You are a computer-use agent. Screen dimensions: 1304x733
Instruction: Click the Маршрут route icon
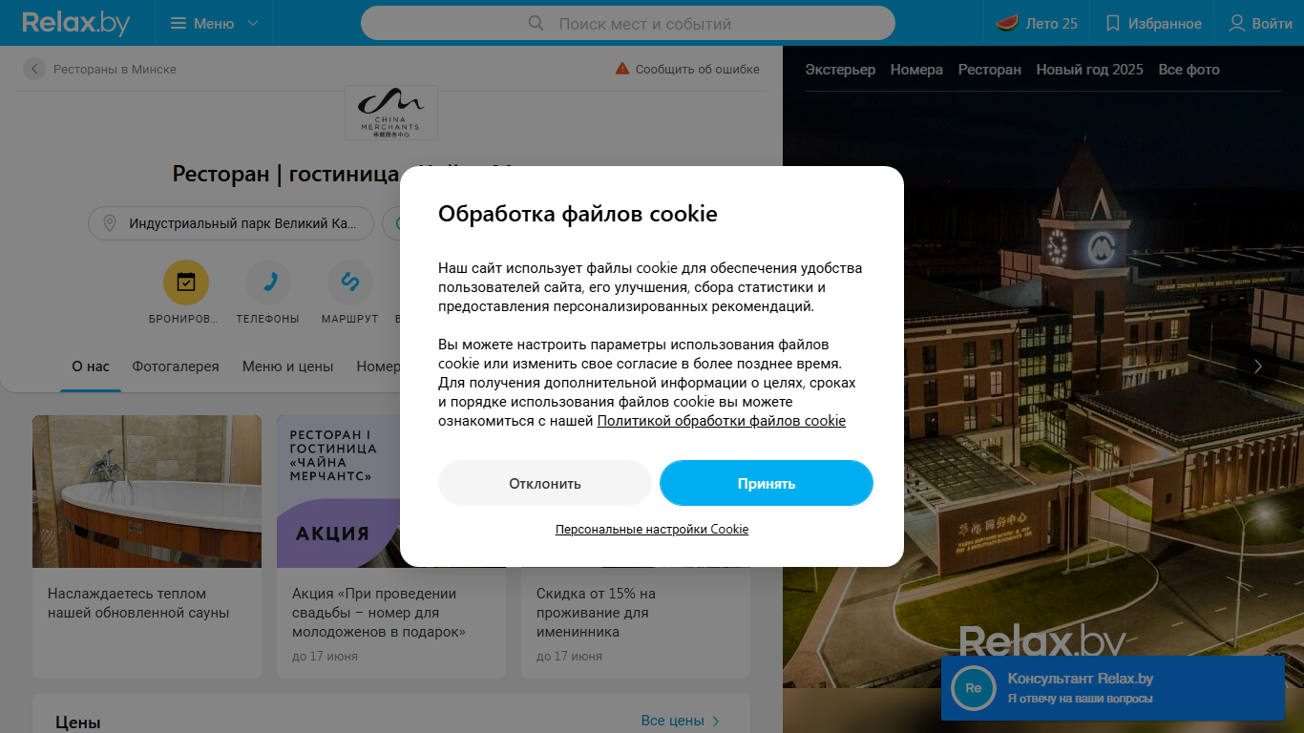click(350, 283)
